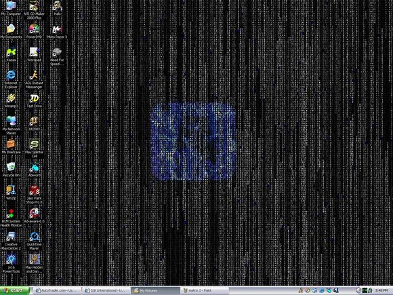Open the jv16 PowerTools shortcut
Screen dimensions: 393x295
click(x=11, y=263)
